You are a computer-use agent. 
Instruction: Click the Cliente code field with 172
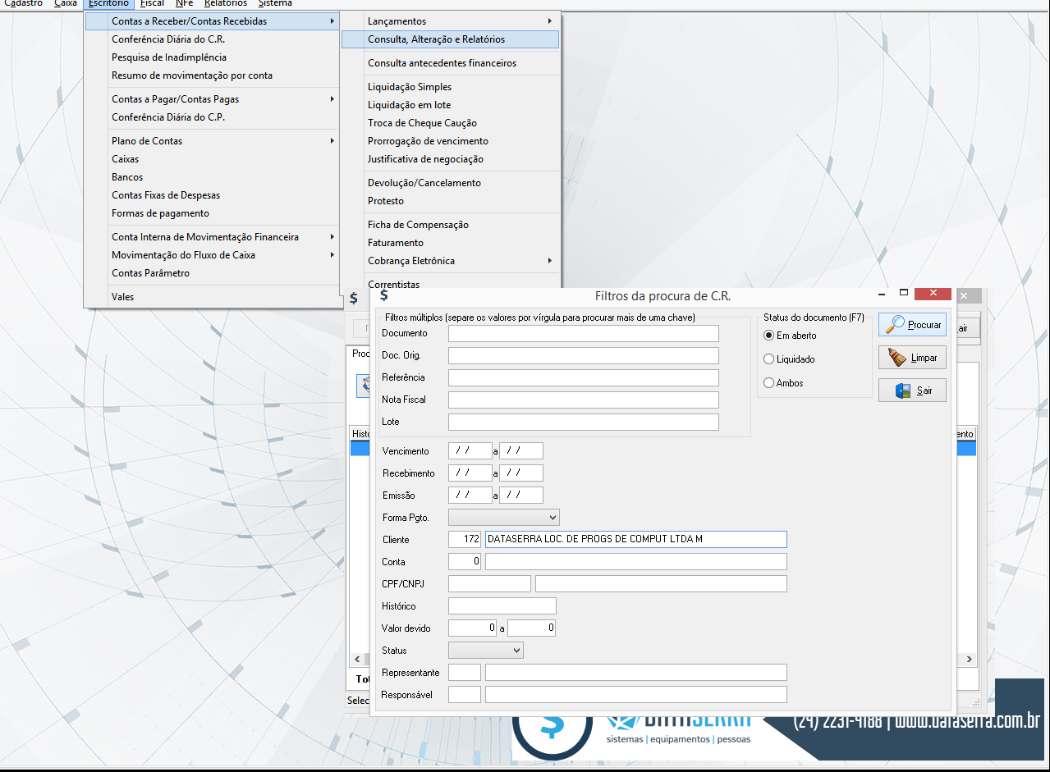point(465,540)
